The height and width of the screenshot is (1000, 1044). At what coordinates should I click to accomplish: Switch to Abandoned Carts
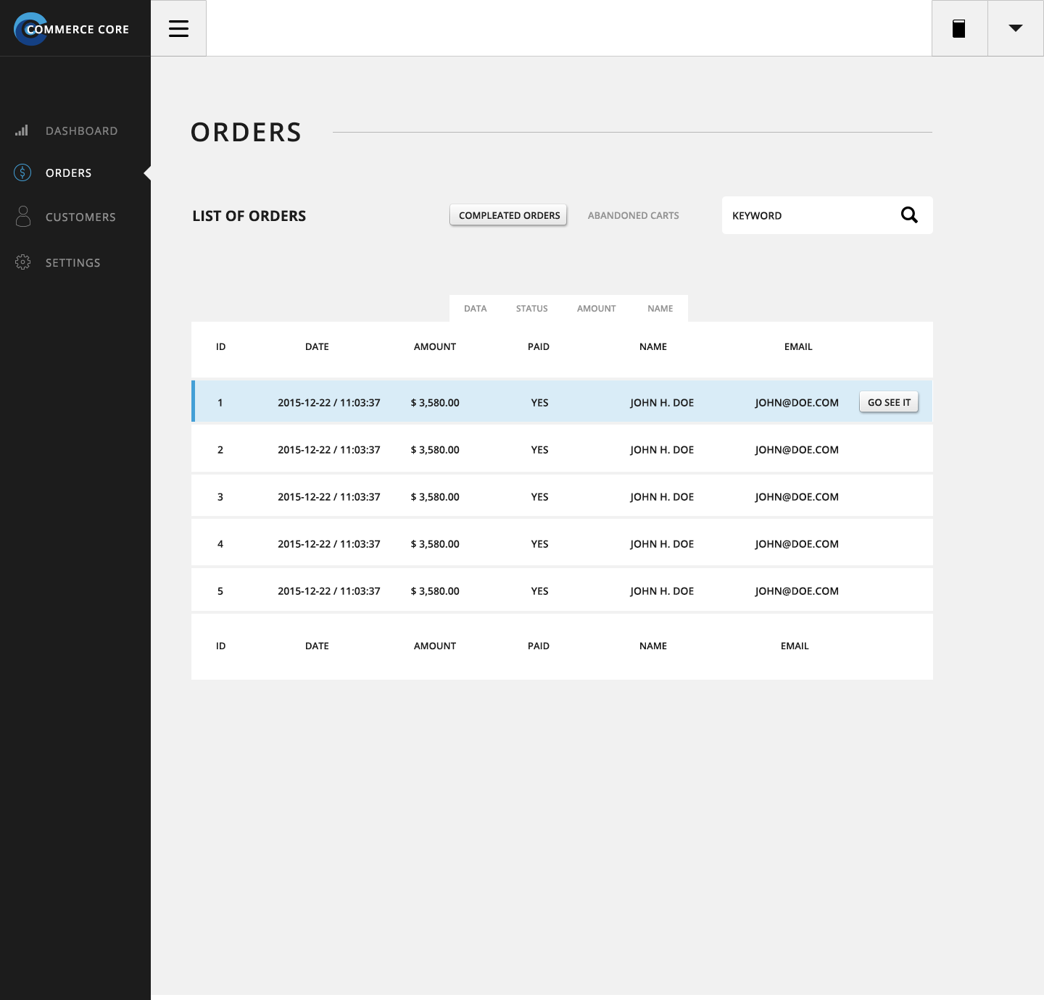tap(633, 215)
